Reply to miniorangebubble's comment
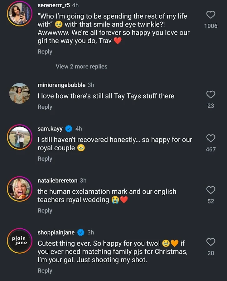227x281 pixels. tap(45, 107)
